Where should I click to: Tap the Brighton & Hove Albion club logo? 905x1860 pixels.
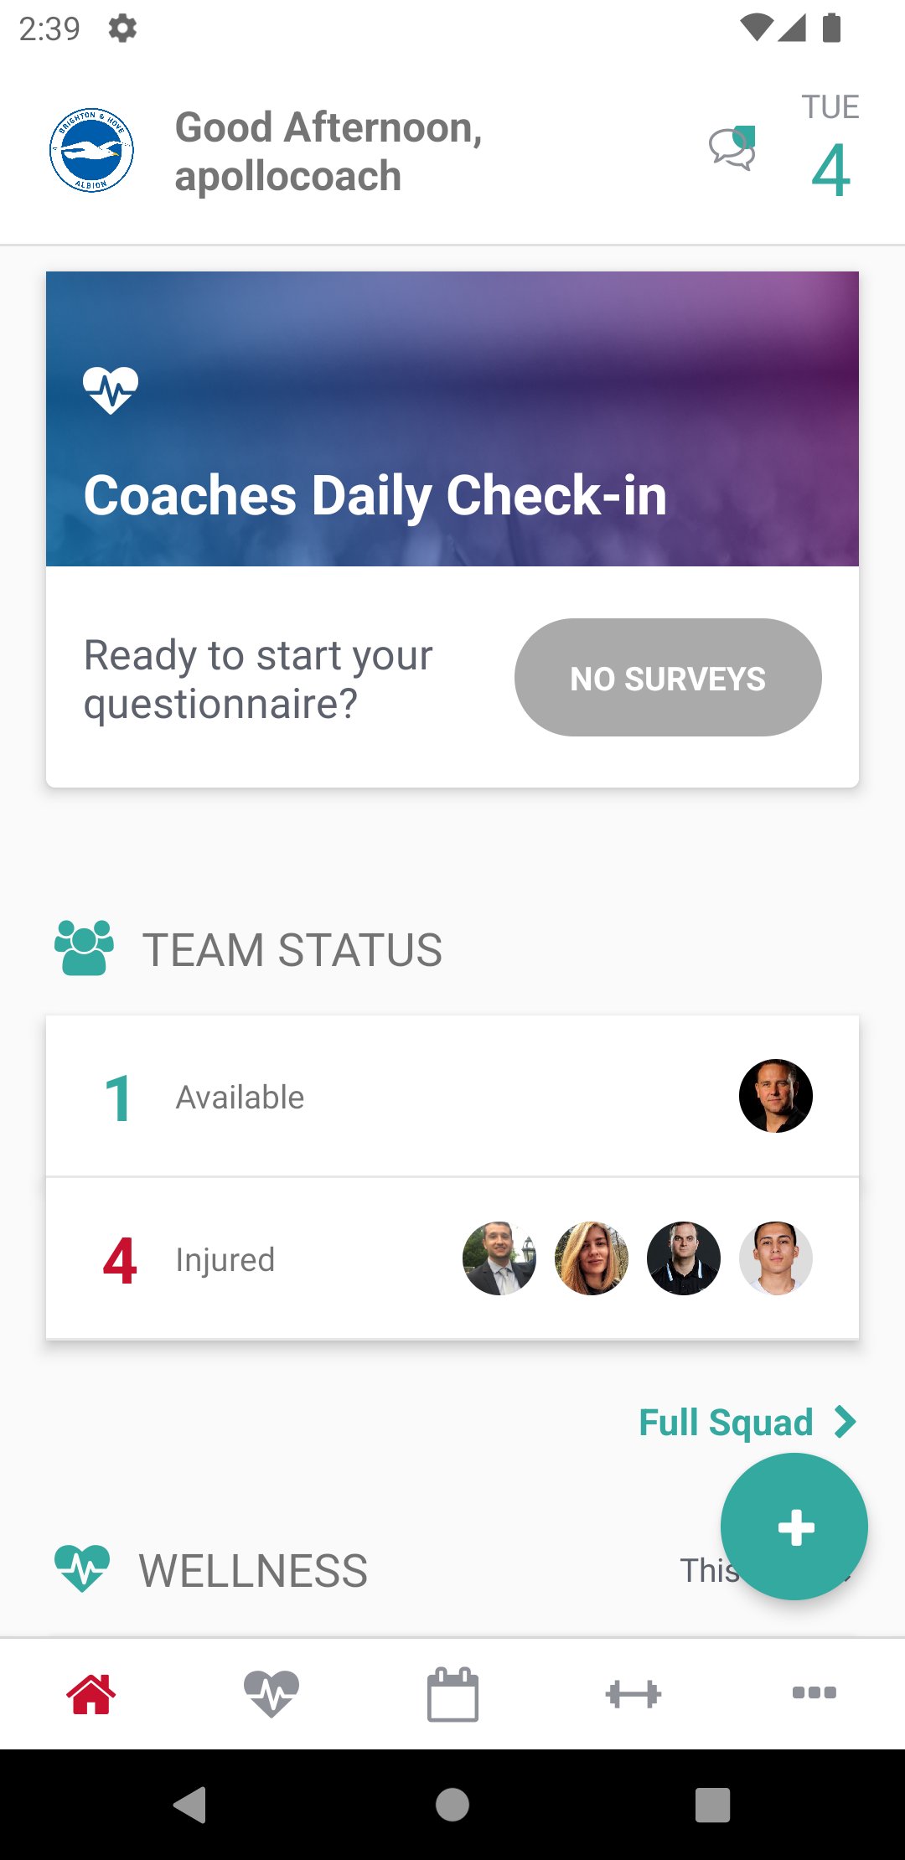pos(91,151)
